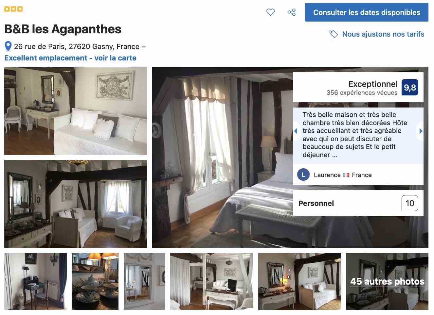Click the three-star rating squares

[13, 9]
